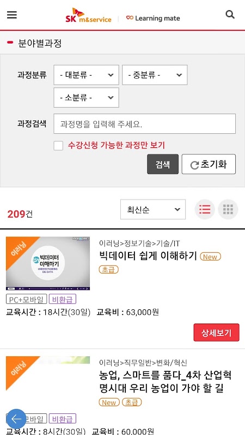This screenshot has width=245, height=435.
Task: Expand the 중분류 dropdown
Action: click(155, 75)
